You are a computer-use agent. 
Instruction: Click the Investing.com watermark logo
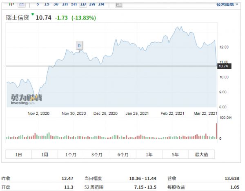(26, 100)
